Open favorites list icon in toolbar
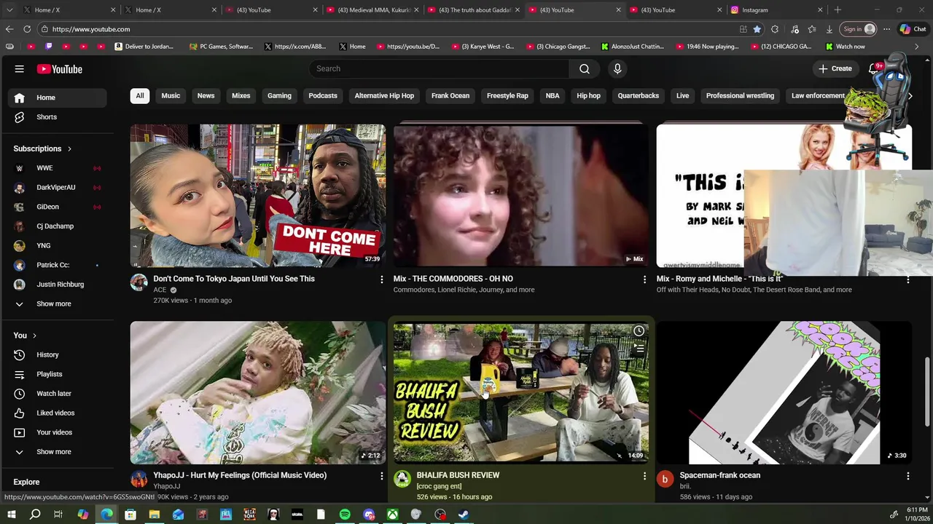Screen dimensions: 933x524 pos(812,29)
